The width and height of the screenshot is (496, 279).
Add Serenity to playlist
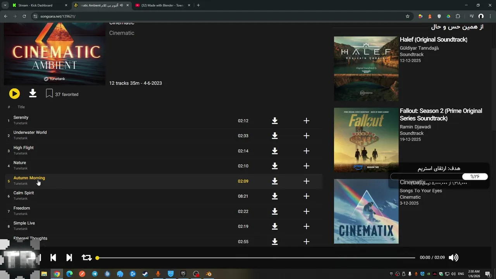[307, 121]
